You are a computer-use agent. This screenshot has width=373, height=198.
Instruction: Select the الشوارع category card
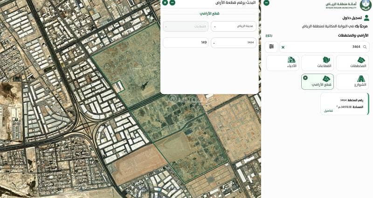coord(352,82)
